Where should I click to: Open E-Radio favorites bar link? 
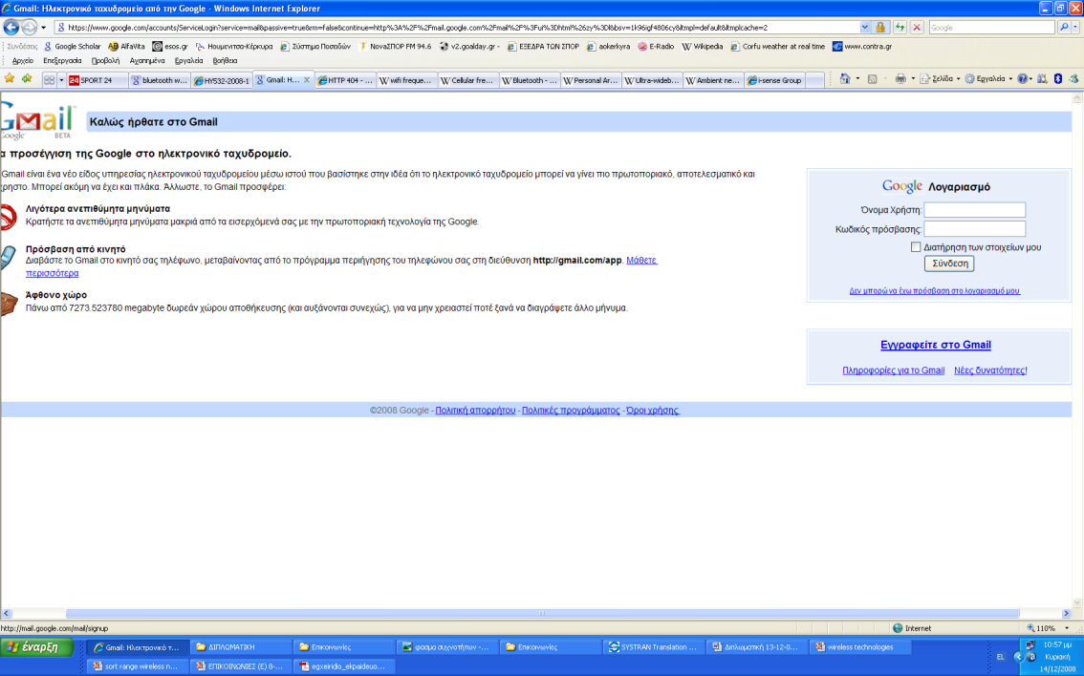tap(656, 46)
